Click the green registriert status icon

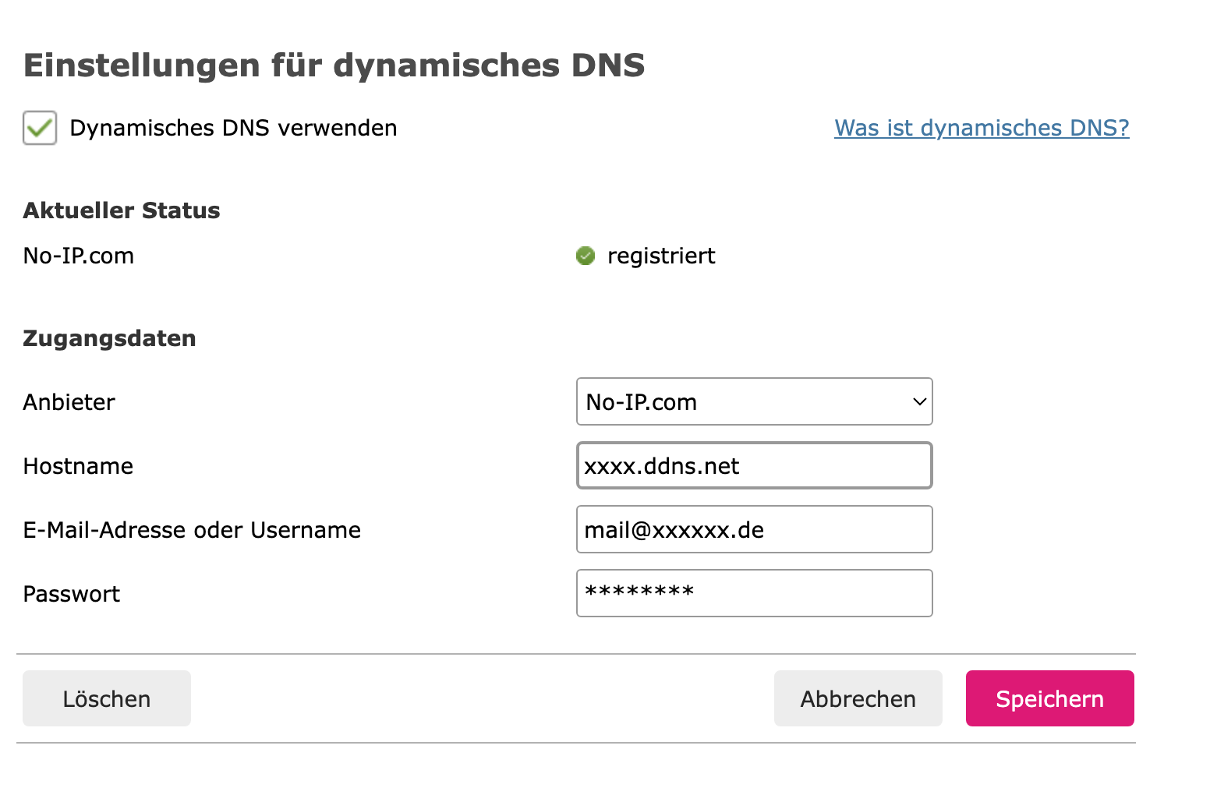586,256
